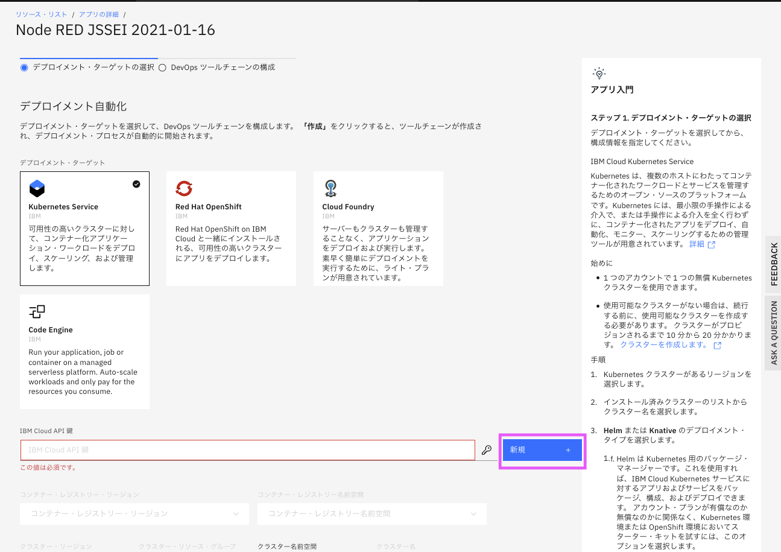Click the 新規 button to create API key
The image size is (781, 552).
tap(542, 450)
